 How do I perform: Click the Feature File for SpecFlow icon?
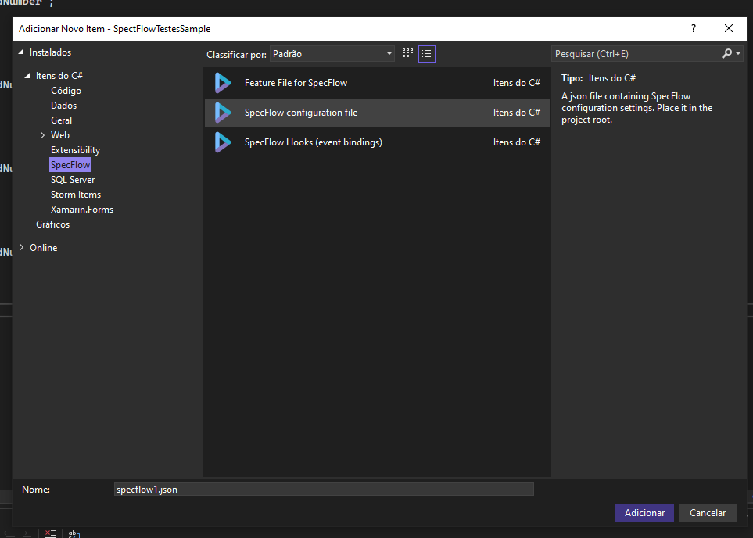point(222,83)
